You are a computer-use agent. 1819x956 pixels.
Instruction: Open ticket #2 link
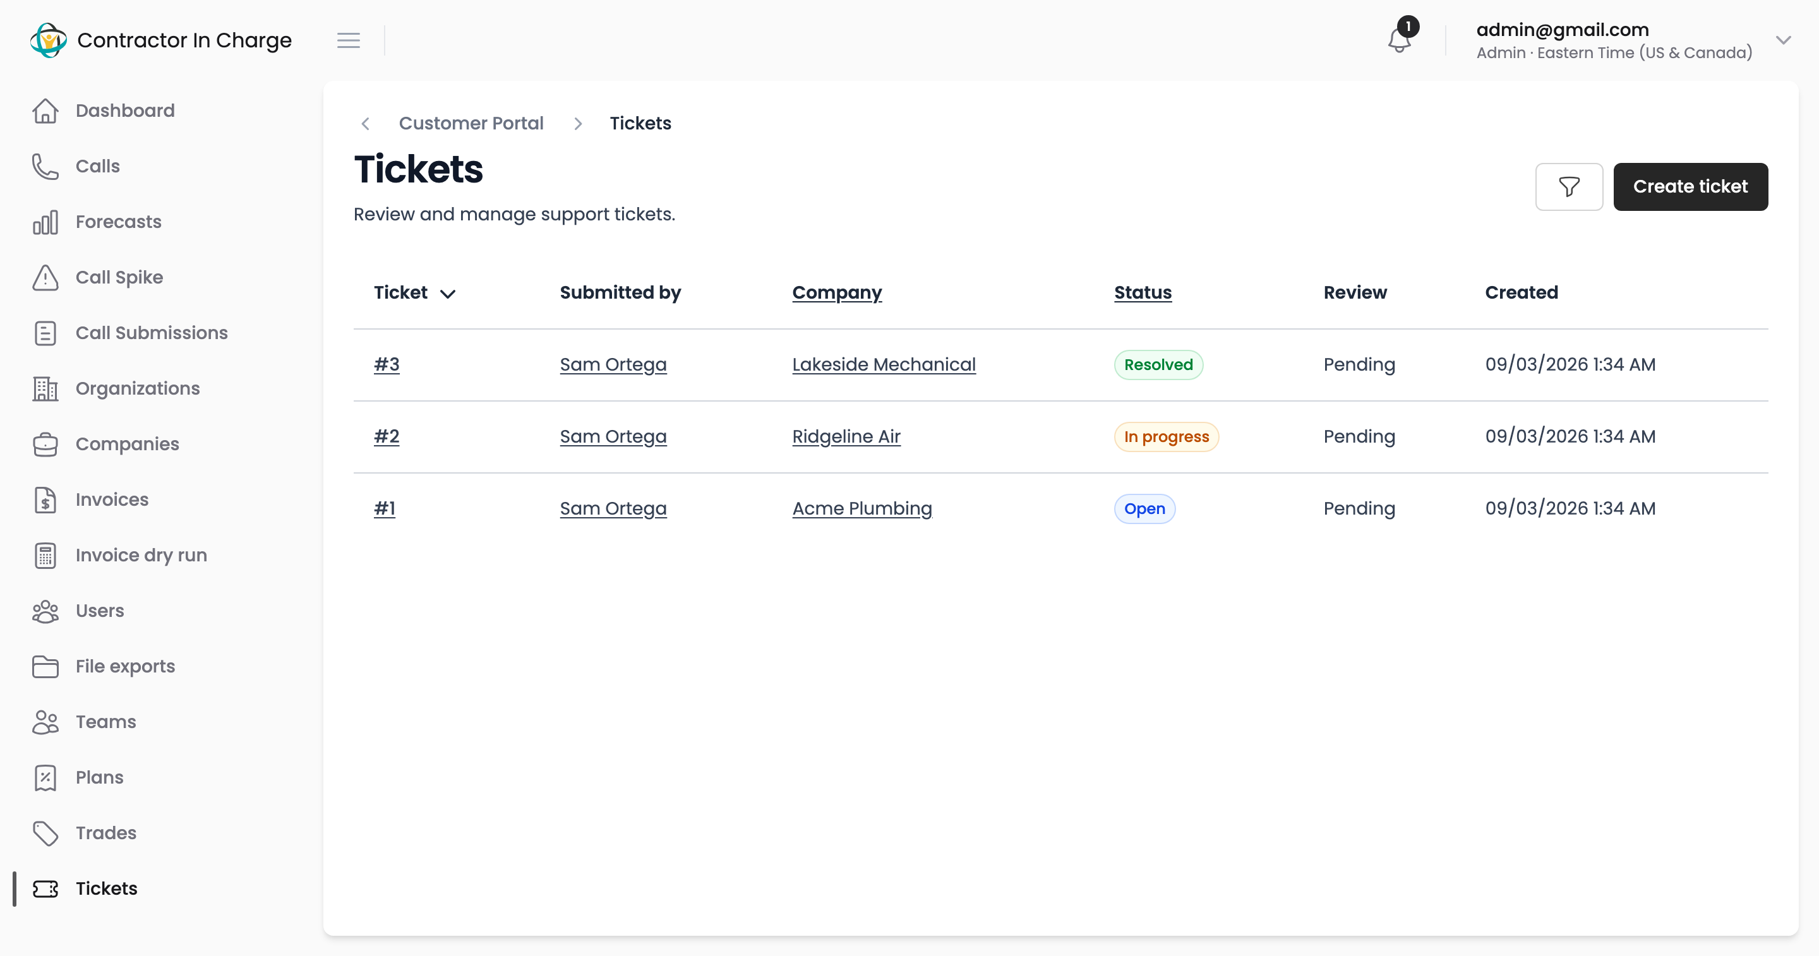point(387,436)
